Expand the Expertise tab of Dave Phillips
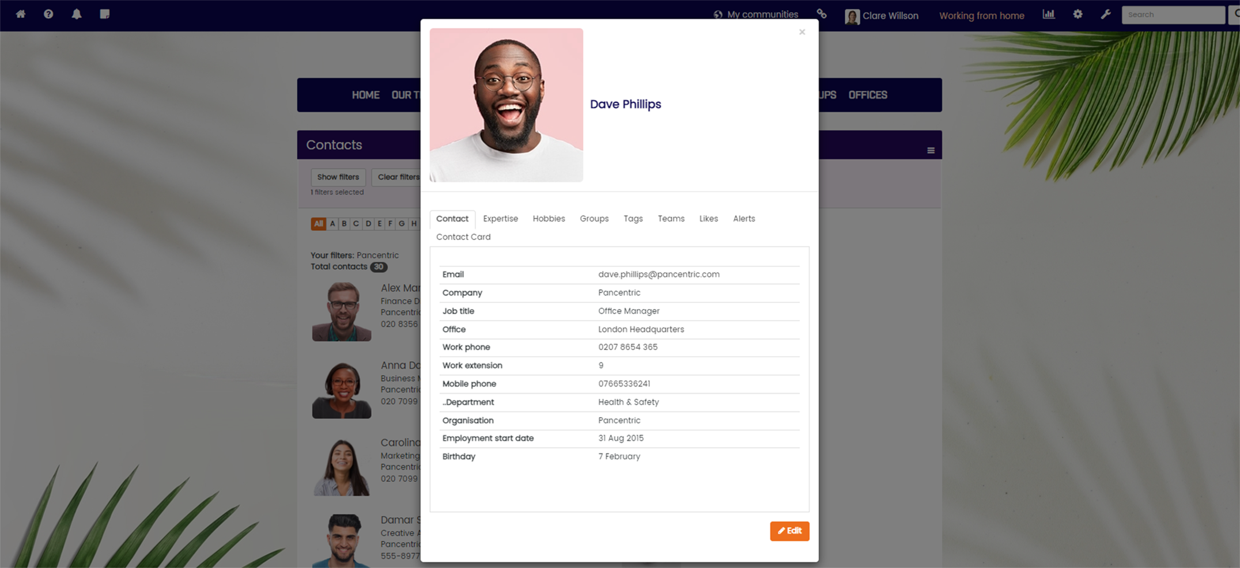The image size is (1240, 568). tap(500, 219)
